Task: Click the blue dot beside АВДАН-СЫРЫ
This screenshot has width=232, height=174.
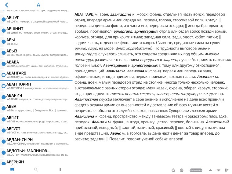Action: [4, 142]
